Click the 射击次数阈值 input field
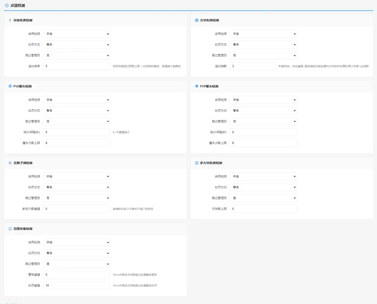 click(76, 209)
